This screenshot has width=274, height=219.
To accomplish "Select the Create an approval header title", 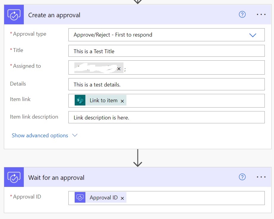I will coord(54,15).
